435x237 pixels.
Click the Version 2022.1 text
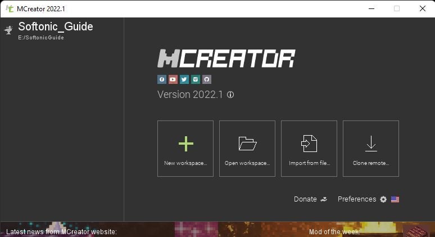pos(190,95)
